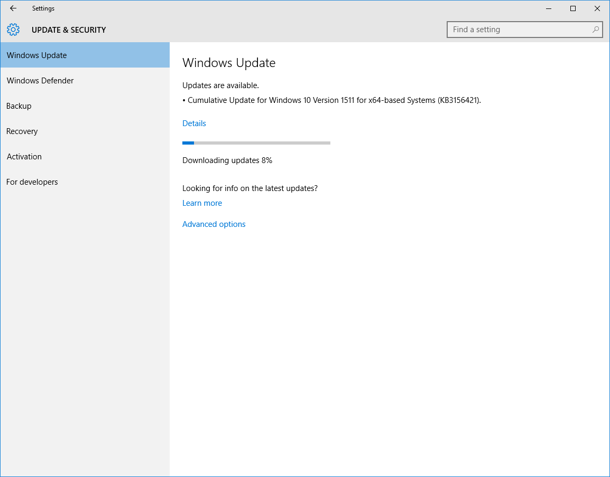Click the magnifier icon in search box
Screen dimensions: 610x477
(x=596, y=30)
